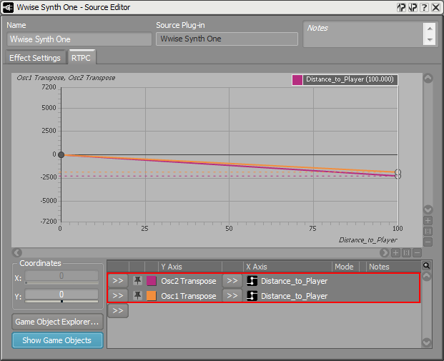Image resolution: width=444 pixels, height=361 pixels.
Task: Click the X coordinate value field
Action: [61, 275]
